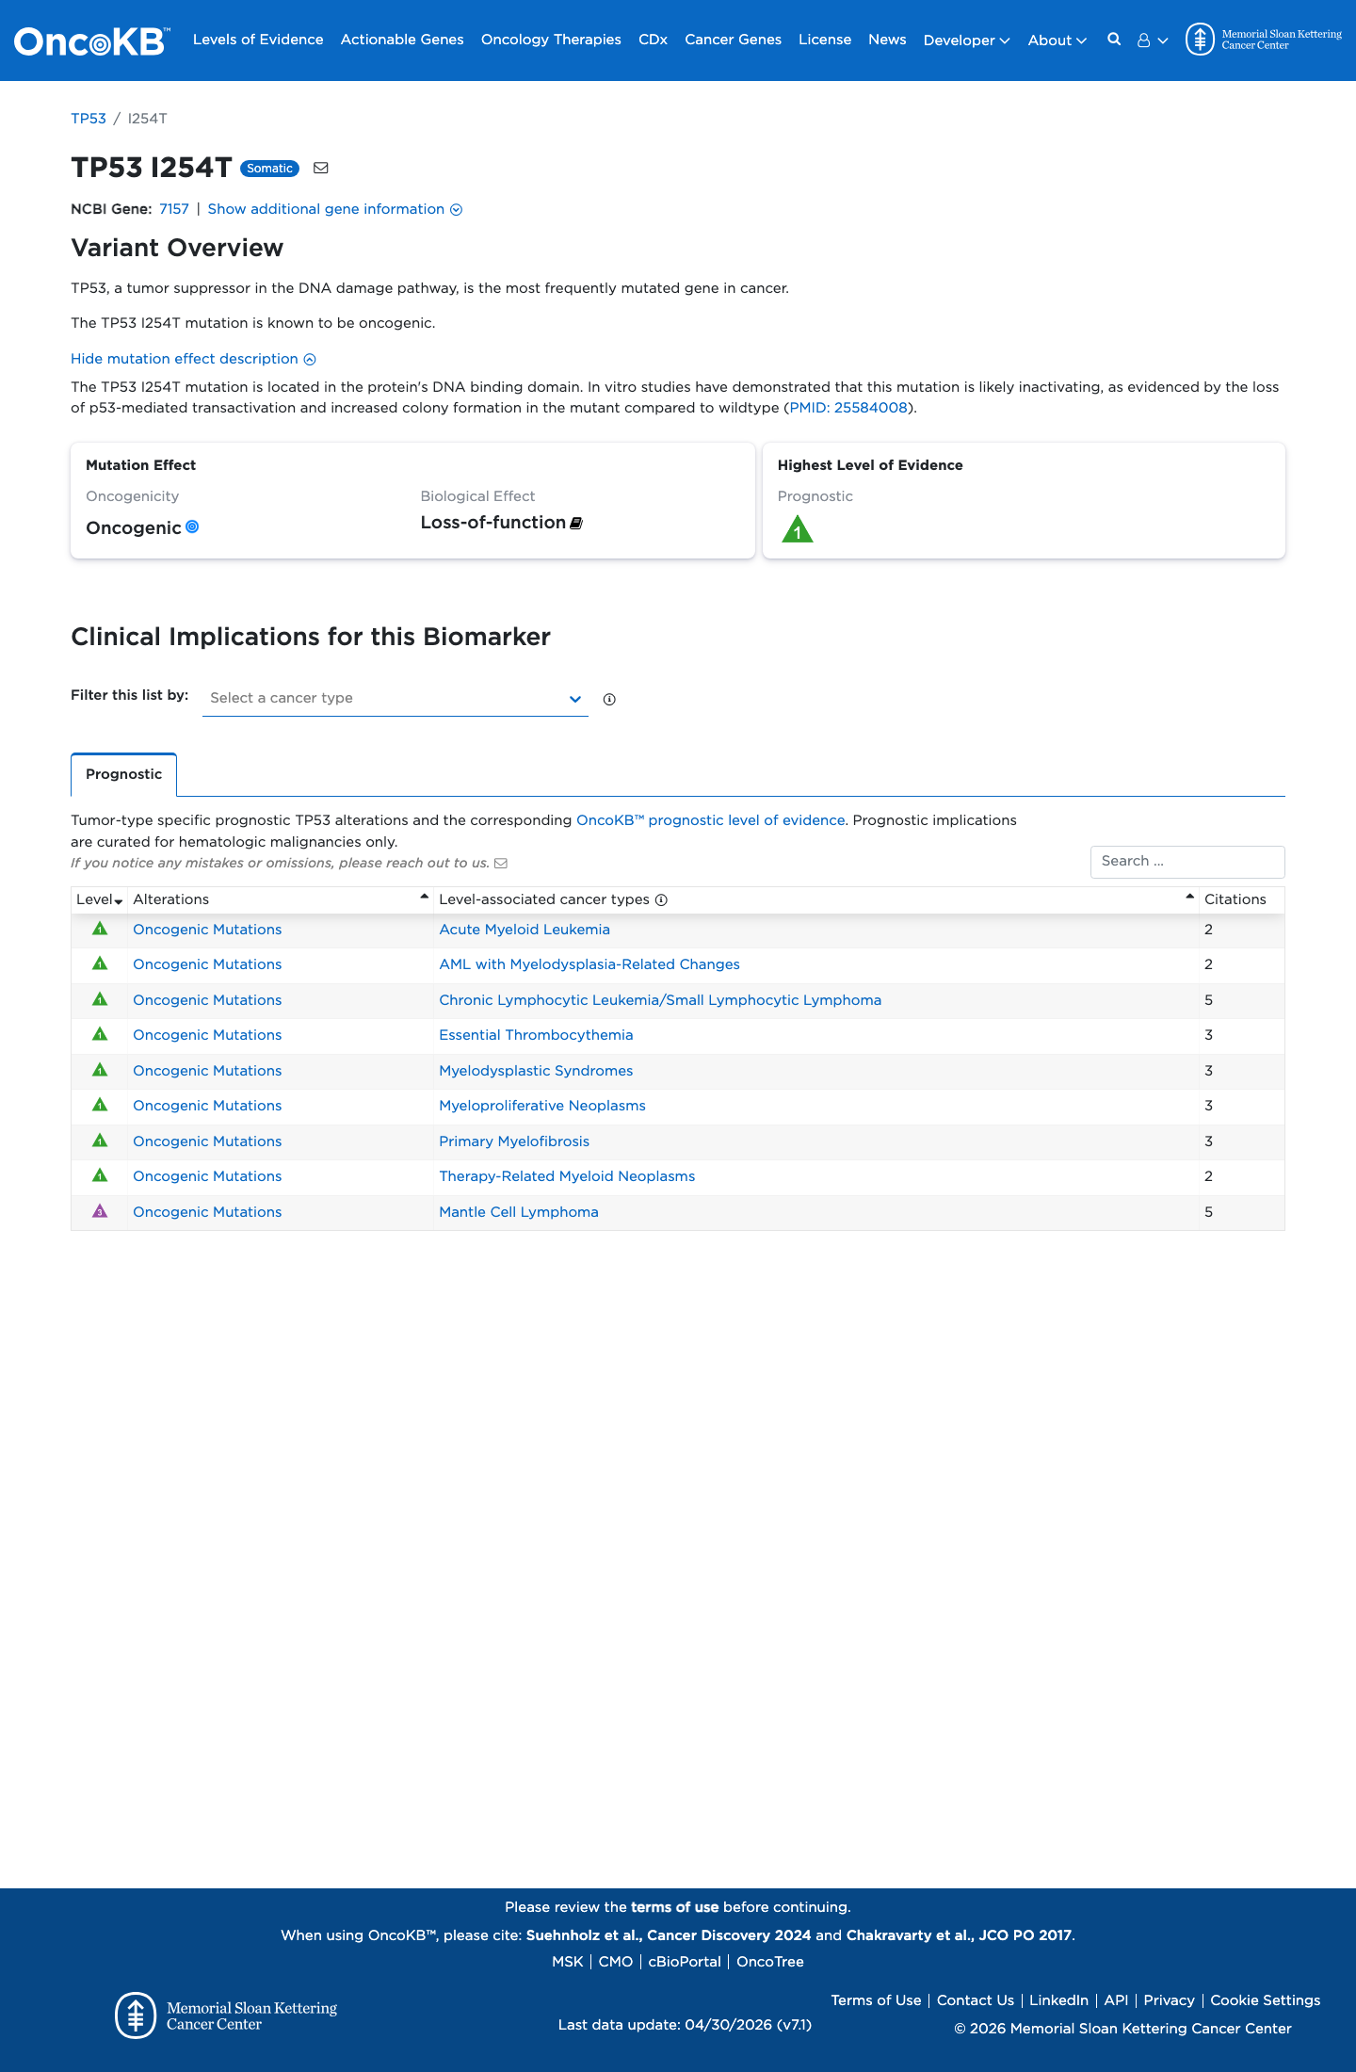Viewport: 1356px width, 2072px height.
Task: Open the OncoKB home logo
Action: (x=92, y=40)
